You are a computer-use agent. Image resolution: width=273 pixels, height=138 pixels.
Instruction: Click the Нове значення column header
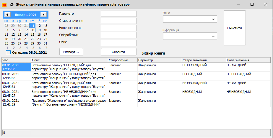coord(248,60)
